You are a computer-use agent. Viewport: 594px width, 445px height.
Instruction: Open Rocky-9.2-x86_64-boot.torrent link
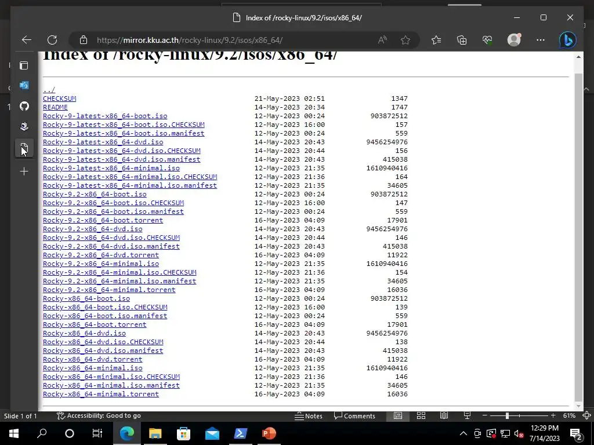coord(103,220)
